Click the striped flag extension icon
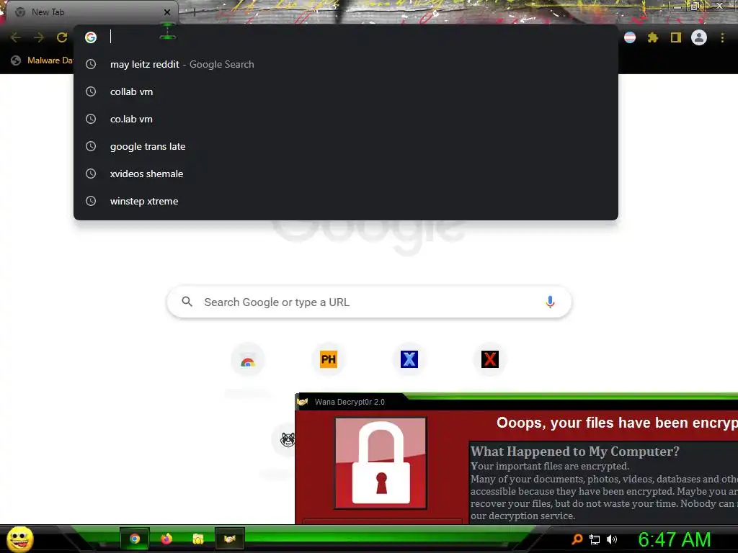Viewport: 738px width, 553px height. point(630,37)
